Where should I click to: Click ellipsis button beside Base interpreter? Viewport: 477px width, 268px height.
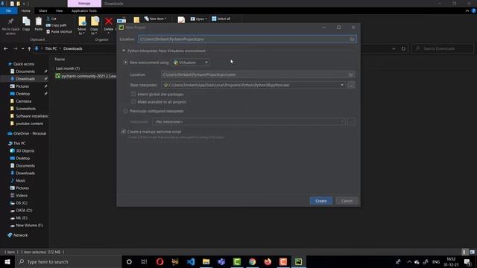tap(351, 85)
